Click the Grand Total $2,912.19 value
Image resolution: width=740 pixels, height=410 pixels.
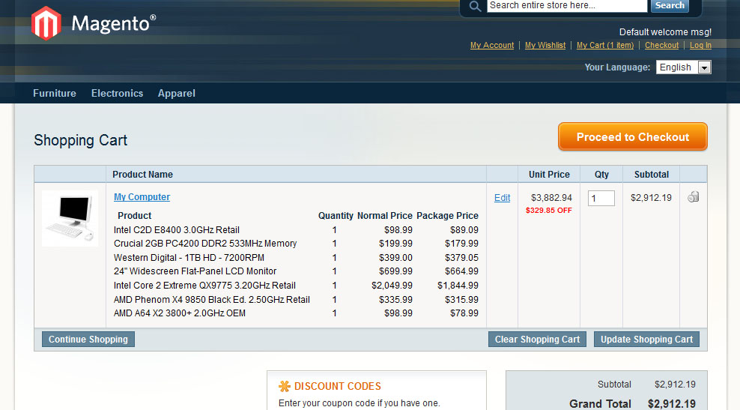[672, 404]
